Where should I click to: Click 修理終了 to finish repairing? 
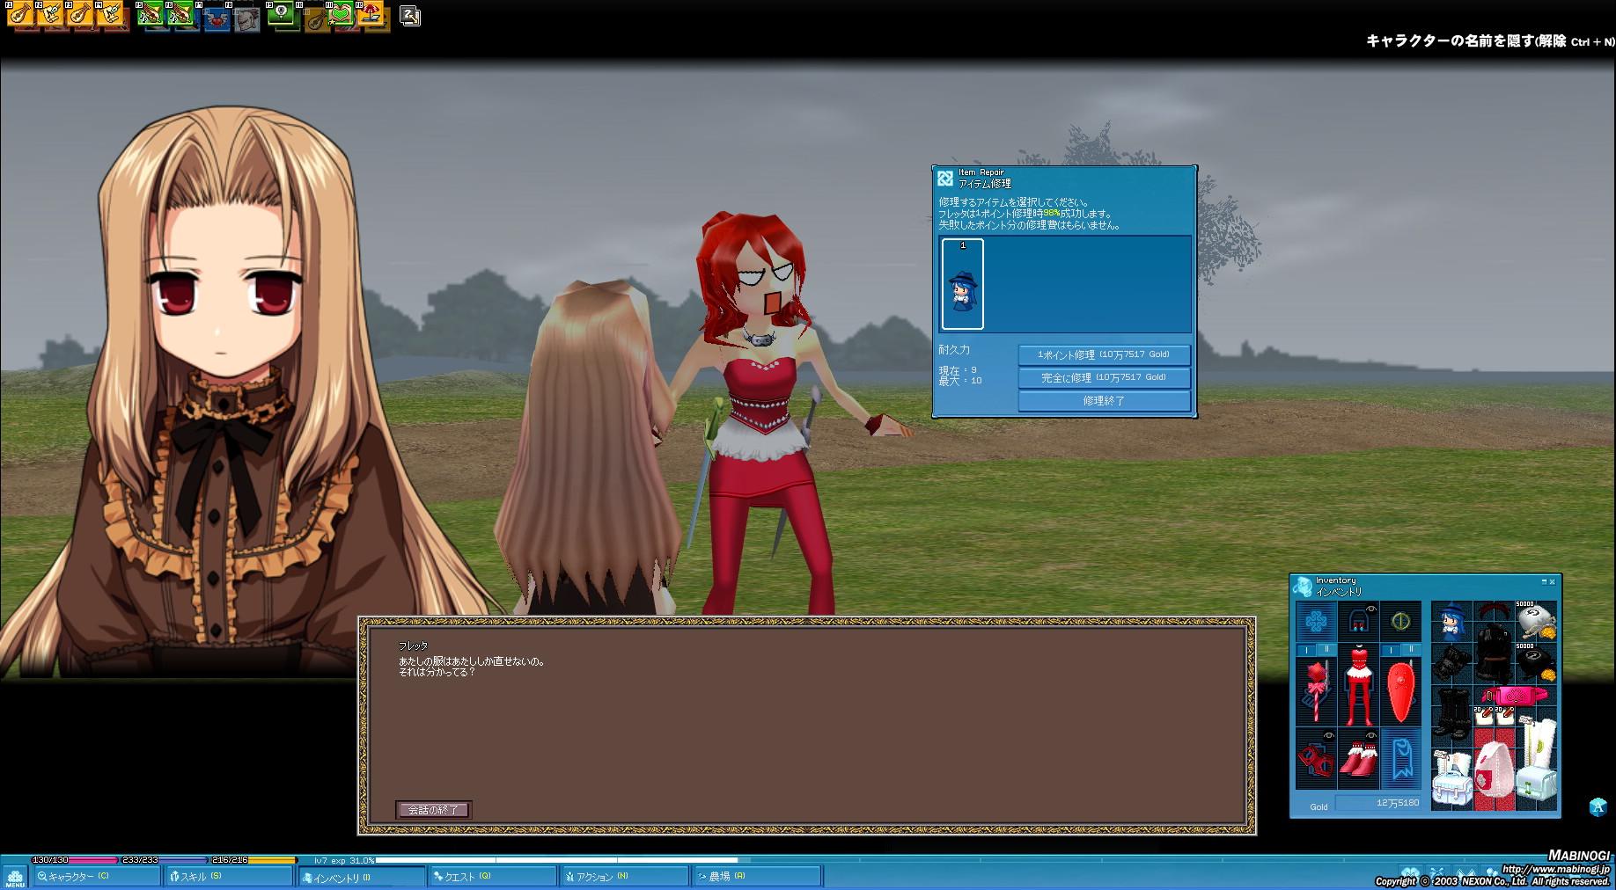[1104, 400]
